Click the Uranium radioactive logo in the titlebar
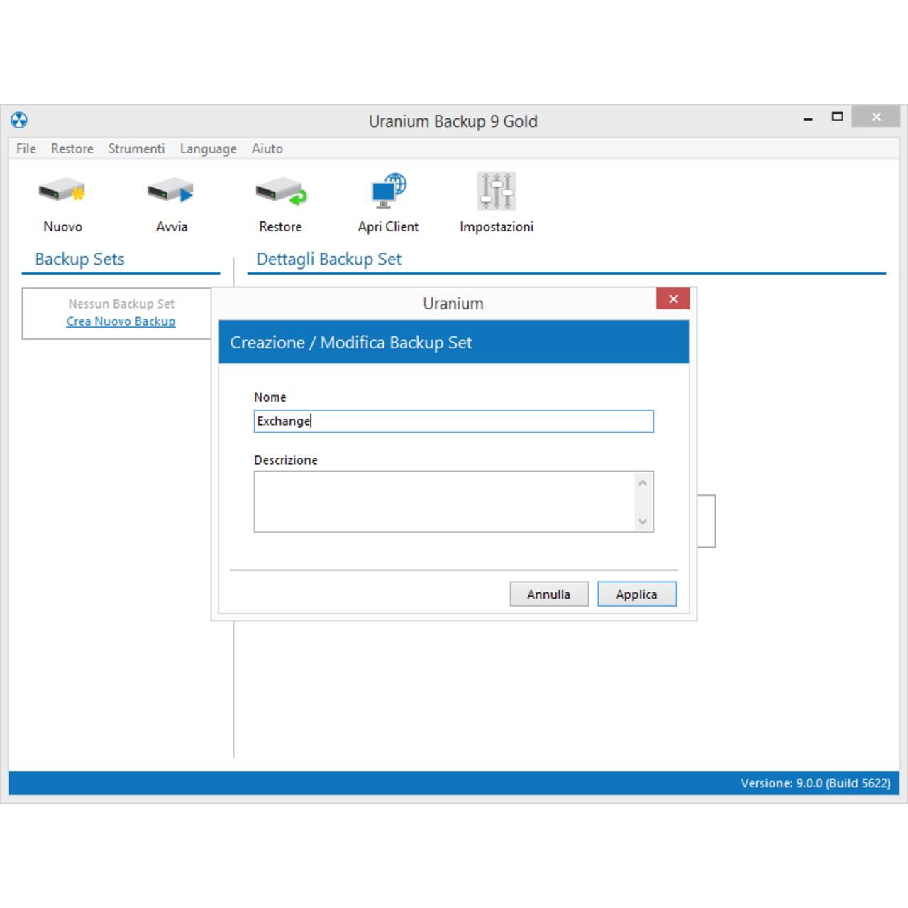The height and width of the screenshot is (908, 908). (19, 121)
